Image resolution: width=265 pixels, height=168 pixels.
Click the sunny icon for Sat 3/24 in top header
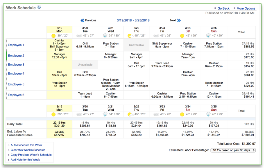(182, 36)
